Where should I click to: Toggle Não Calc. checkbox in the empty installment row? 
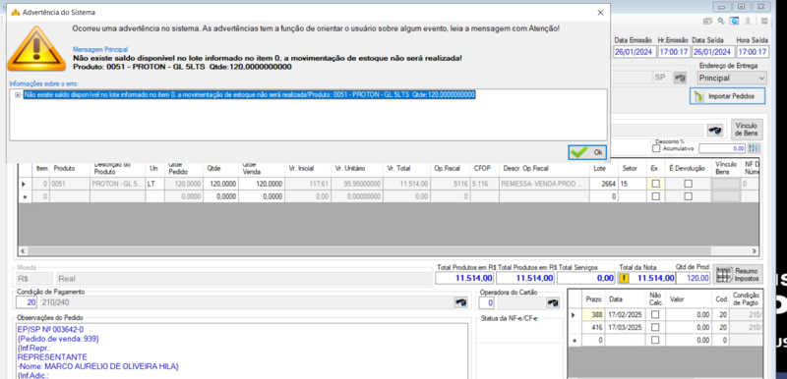pyautogui.click(x=655, y=340)
